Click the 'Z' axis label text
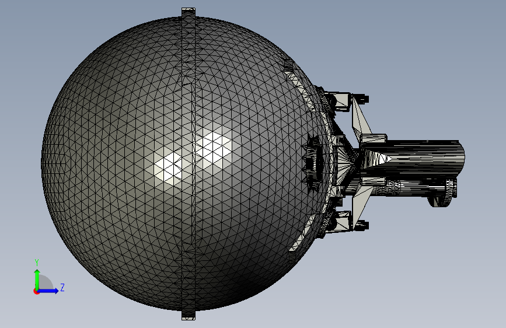 click(62, 287)
